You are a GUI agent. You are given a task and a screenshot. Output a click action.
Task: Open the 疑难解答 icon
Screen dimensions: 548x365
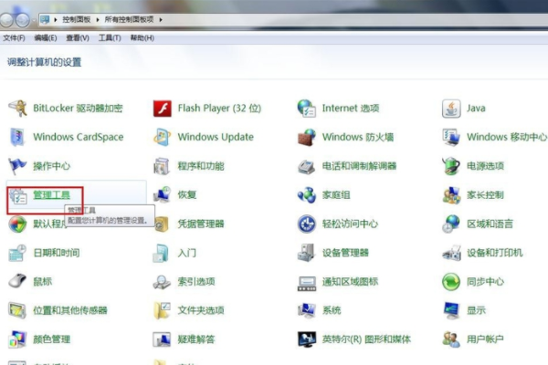coord(163,339)
